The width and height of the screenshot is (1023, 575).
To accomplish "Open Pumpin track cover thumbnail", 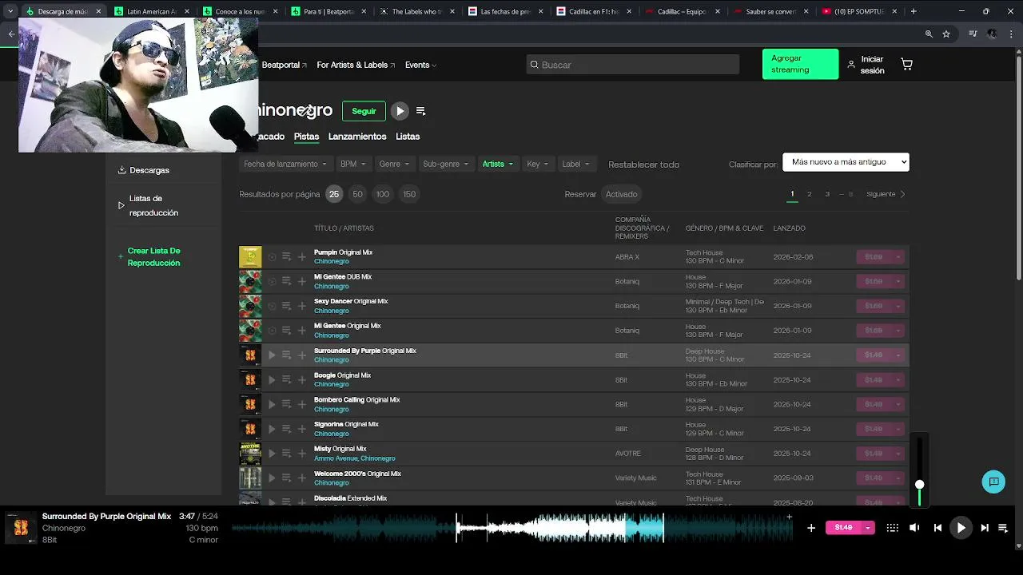I will tap(250, 257).
